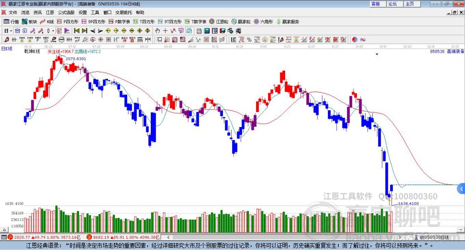The image size is (465, 250).
Task: Click the 论坛 forum button
Action: click(x=395, y=4)
